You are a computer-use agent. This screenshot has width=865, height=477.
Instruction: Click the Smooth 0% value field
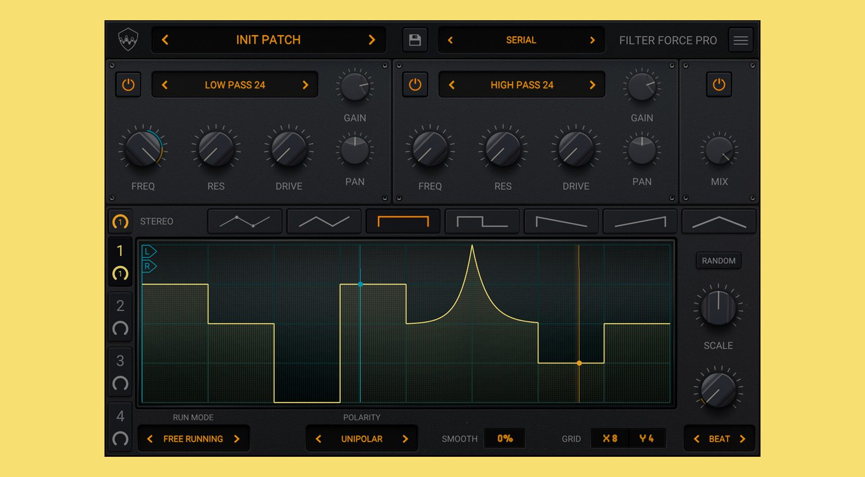point(504,439)
